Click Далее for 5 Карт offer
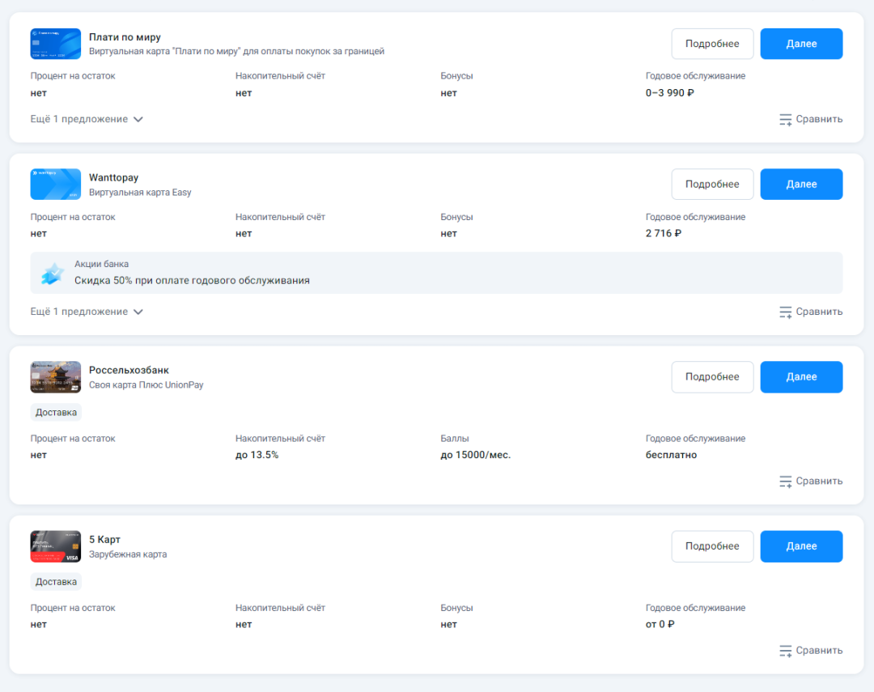 point(801,546)
